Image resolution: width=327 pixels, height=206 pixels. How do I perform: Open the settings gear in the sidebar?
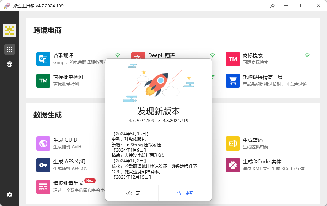[9, 195]
